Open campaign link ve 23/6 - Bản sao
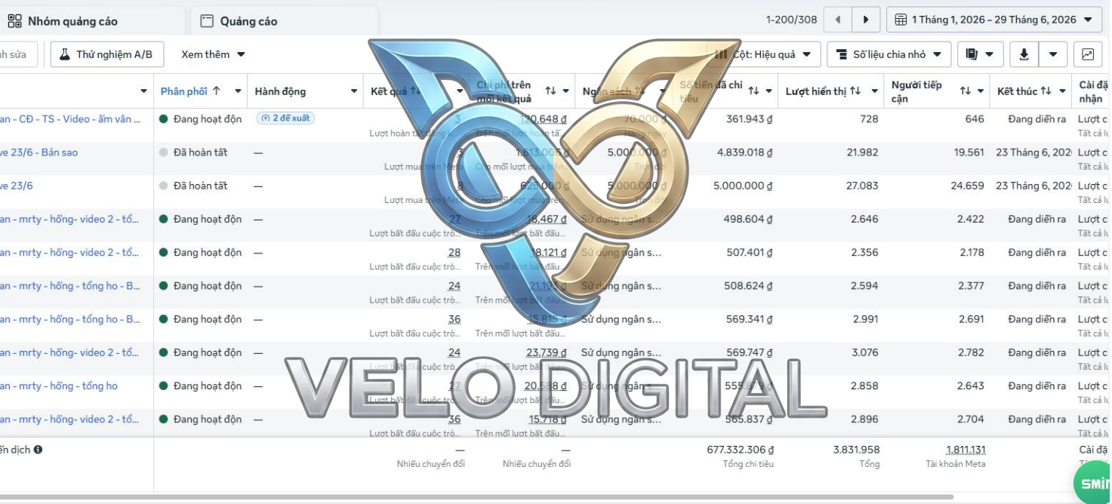The height and width of the screenshot is (504, 1112). 39,152
